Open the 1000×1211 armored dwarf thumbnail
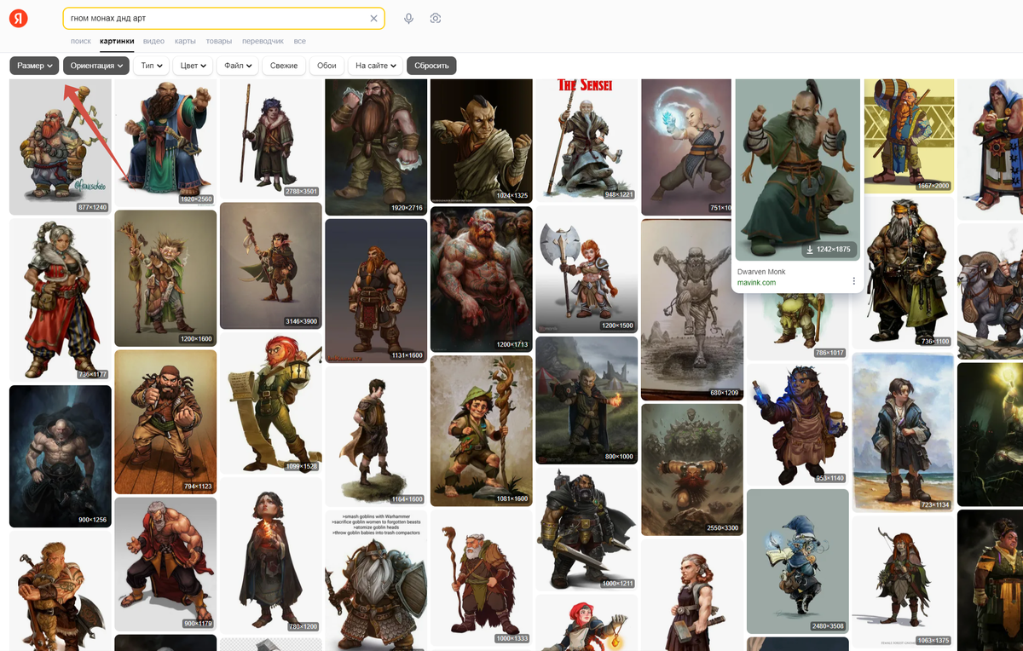The height and width of the screenshot is (651, 1023). (587, 529)
